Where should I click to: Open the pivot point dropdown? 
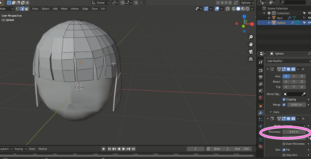[115, 3]
